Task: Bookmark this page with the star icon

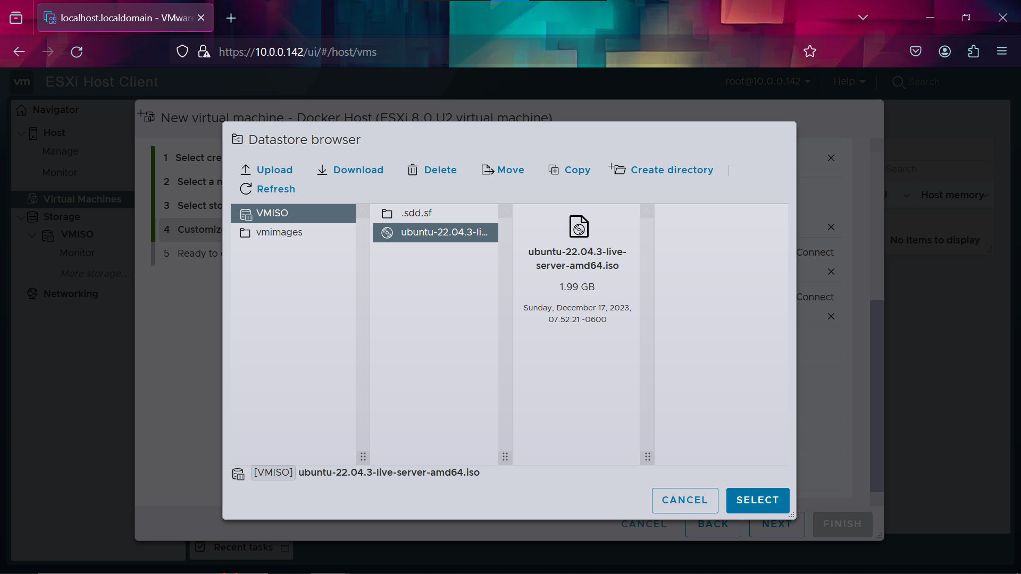Action: (x=810, y=52)
